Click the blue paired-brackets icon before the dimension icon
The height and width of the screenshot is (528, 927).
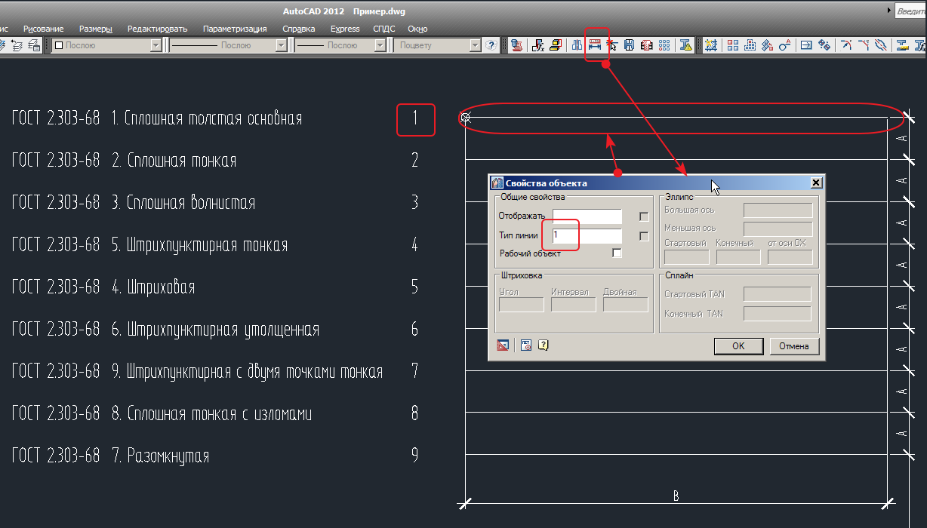(x=577, y=45)
